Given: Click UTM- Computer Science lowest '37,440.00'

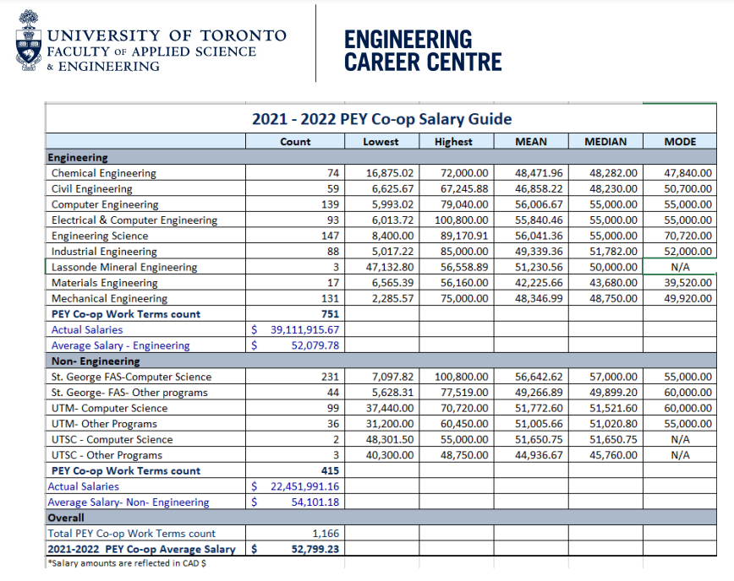Looking at the screenshot, I should tap(390, 408).
